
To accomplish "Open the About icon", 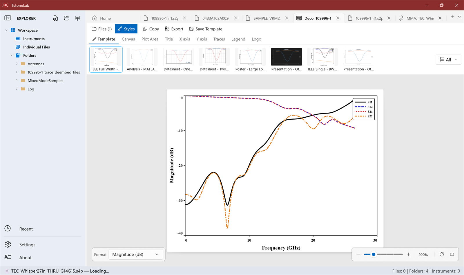I will [8, 257].
